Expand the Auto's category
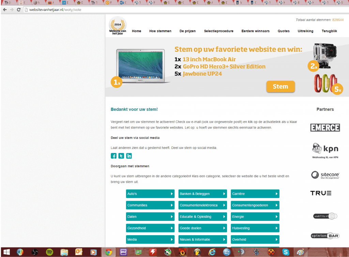 (x=150, y=194)
